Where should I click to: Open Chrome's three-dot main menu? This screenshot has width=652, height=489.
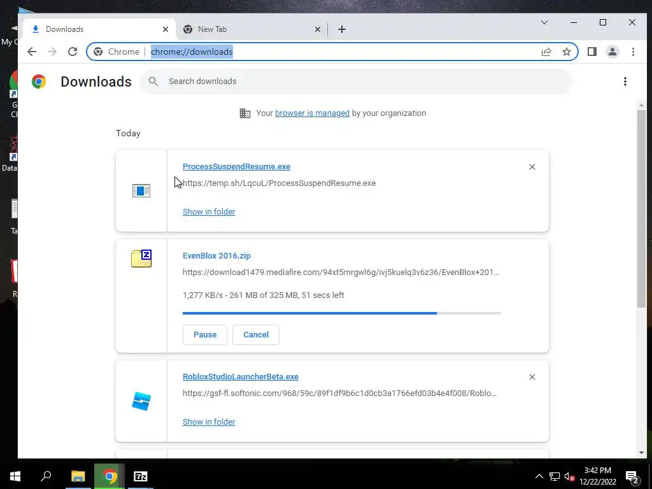633,52
